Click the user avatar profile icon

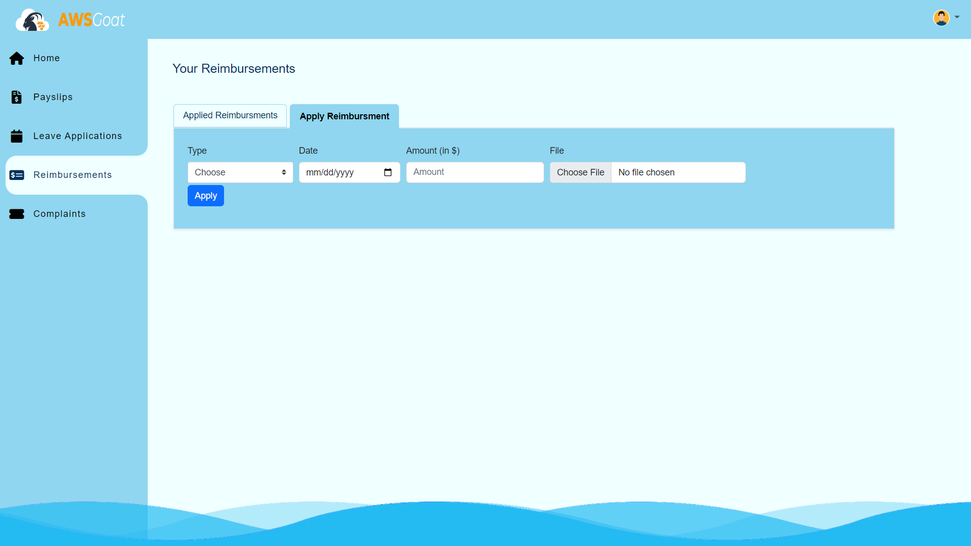point(941,18)
